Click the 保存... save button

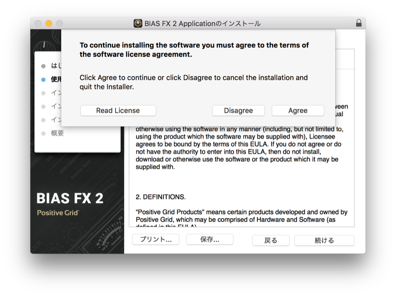(x=209, y=239)
